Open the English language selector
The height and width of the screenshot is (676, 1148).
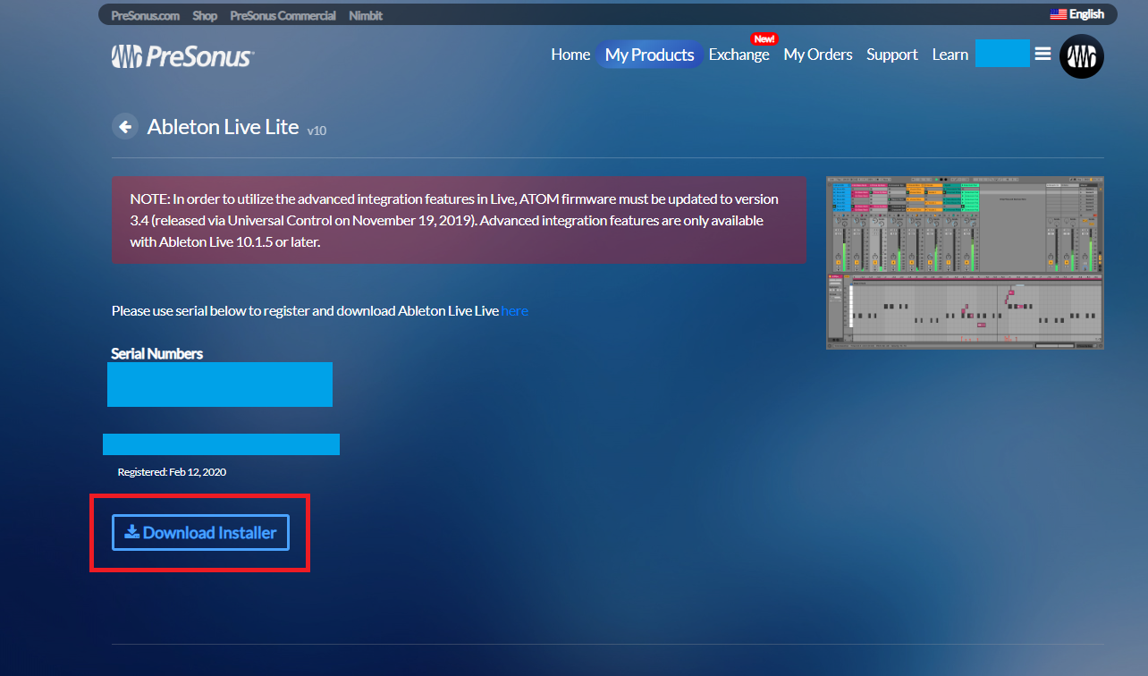coord(1076,14)
